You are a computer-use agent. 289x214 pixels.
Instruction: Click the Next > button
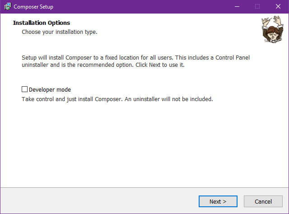point(218,201)
